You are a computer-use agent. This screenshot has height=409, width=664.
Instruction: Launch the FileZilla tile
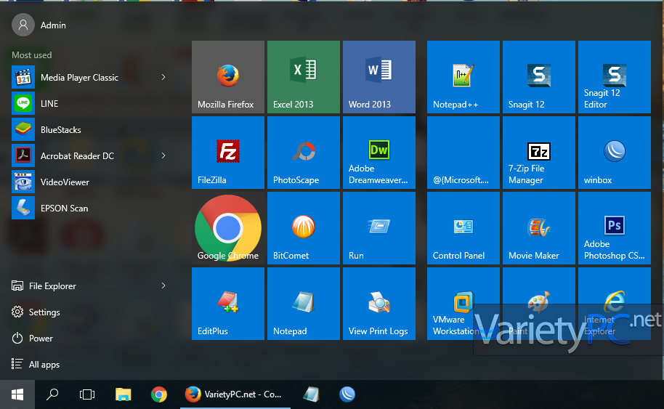228,153
